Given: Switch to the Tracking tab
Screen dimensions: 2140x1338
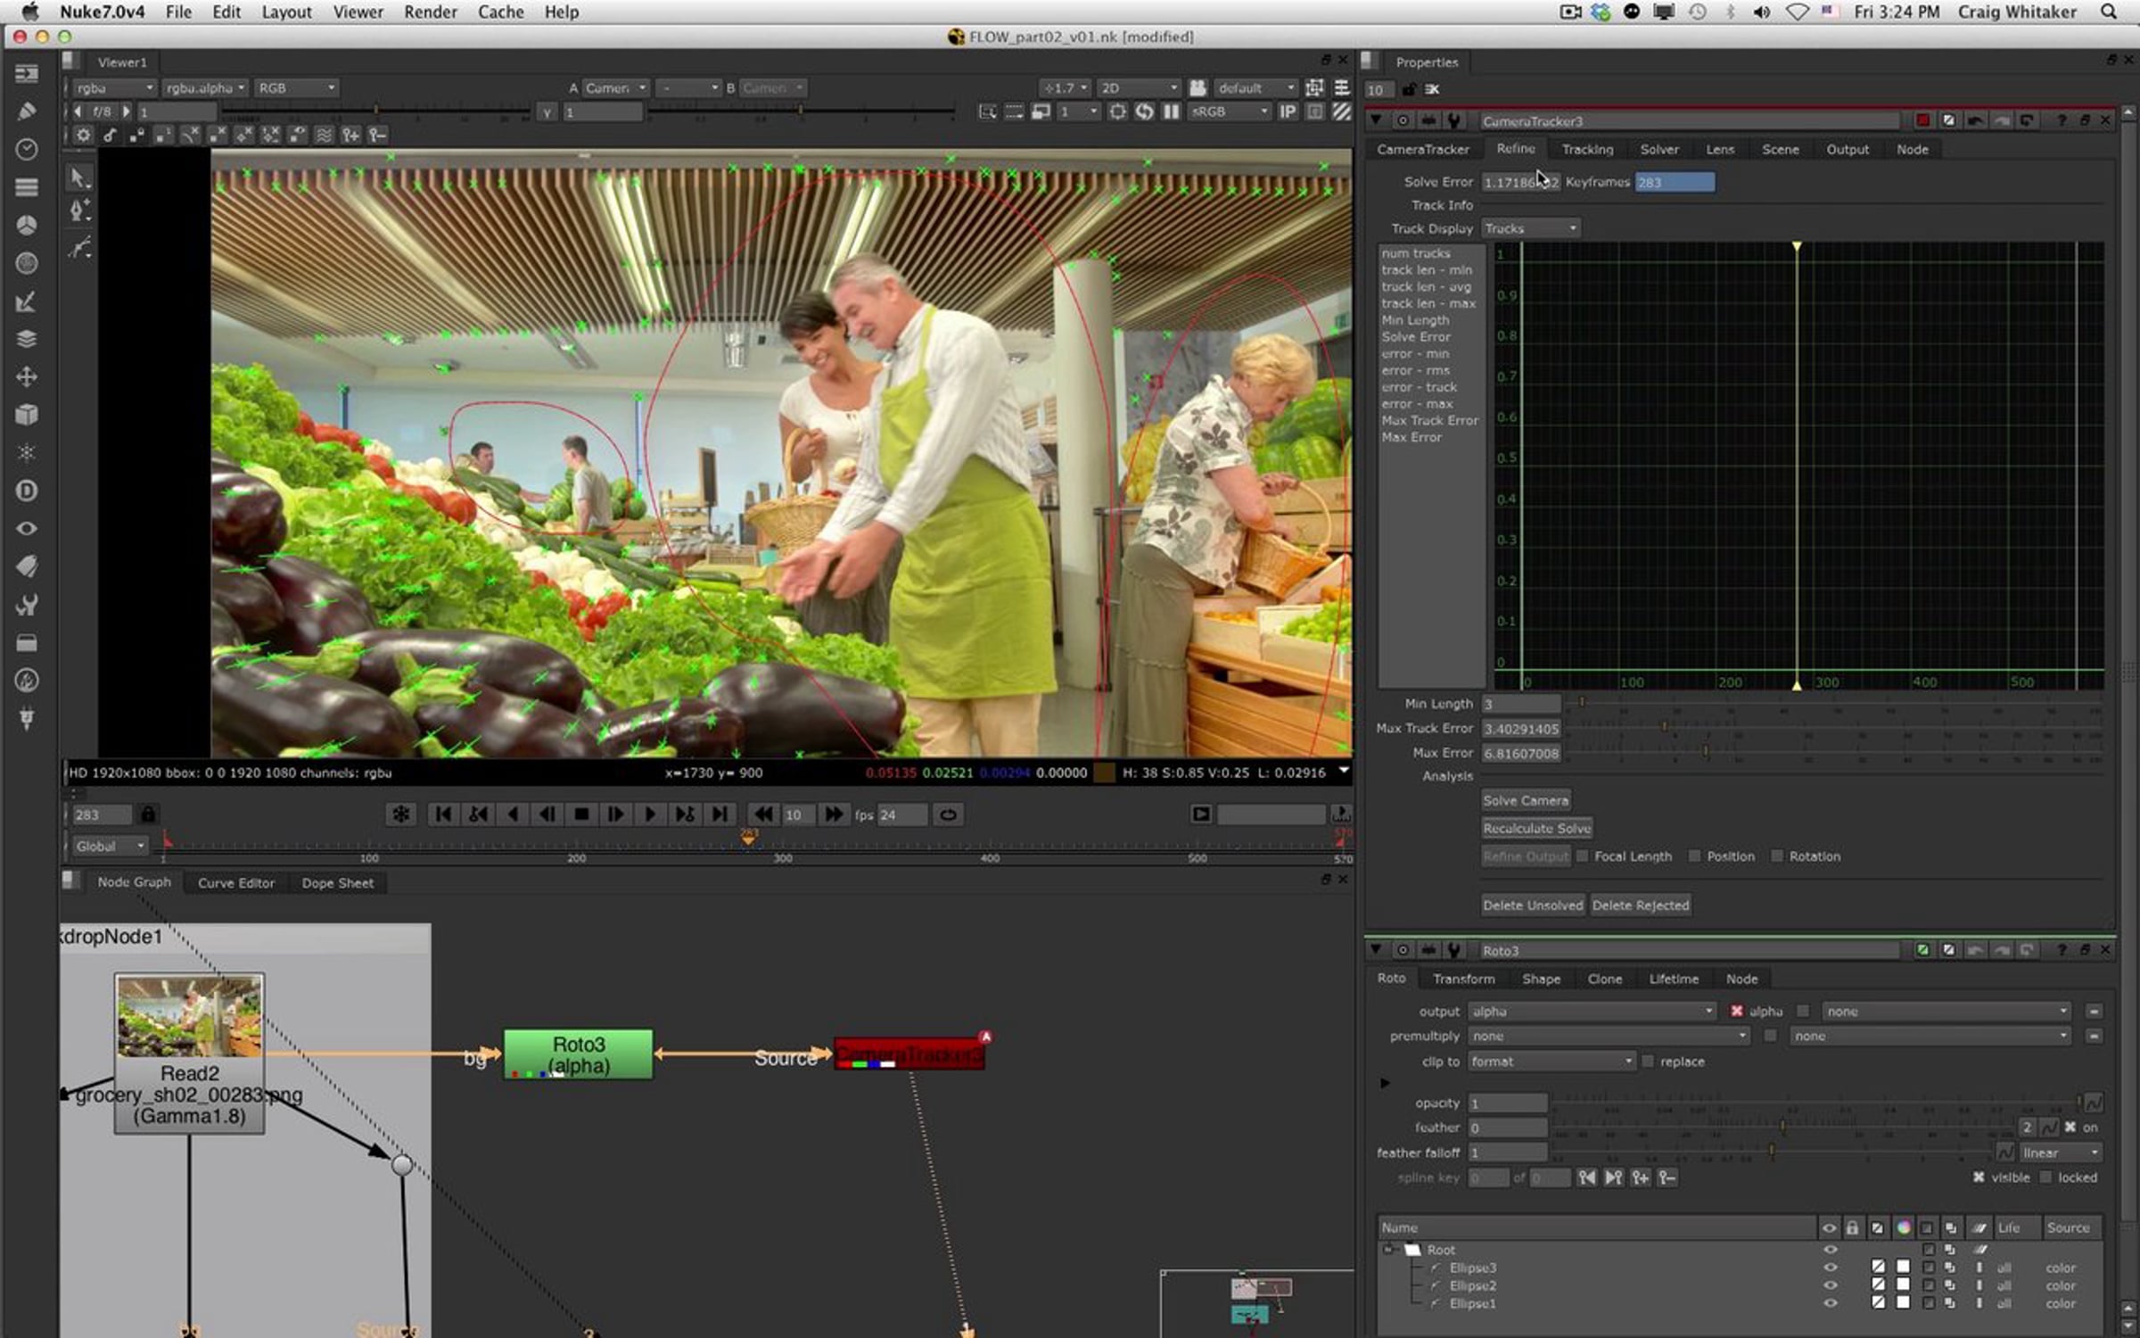Looking at the screenshot, I should tap(1587, 149).
